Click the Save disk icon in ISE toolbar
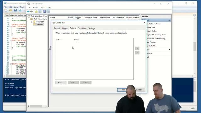This screenshot has height=113, width=201. (x=15, y=10)
